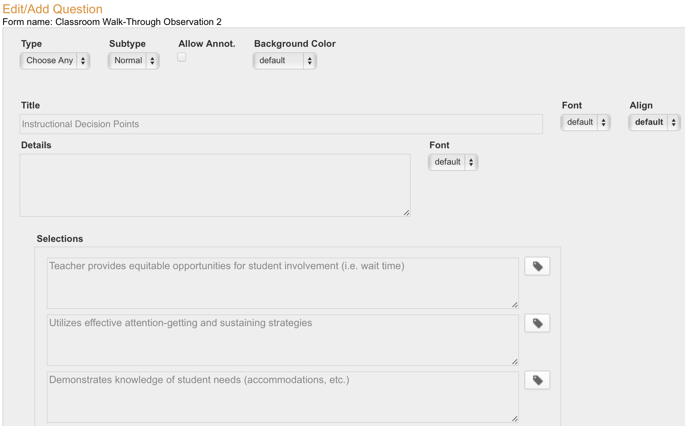Click the tag icon next to the accommodations selection
Viewport: 685px width, 426px height.
(537, 380)
